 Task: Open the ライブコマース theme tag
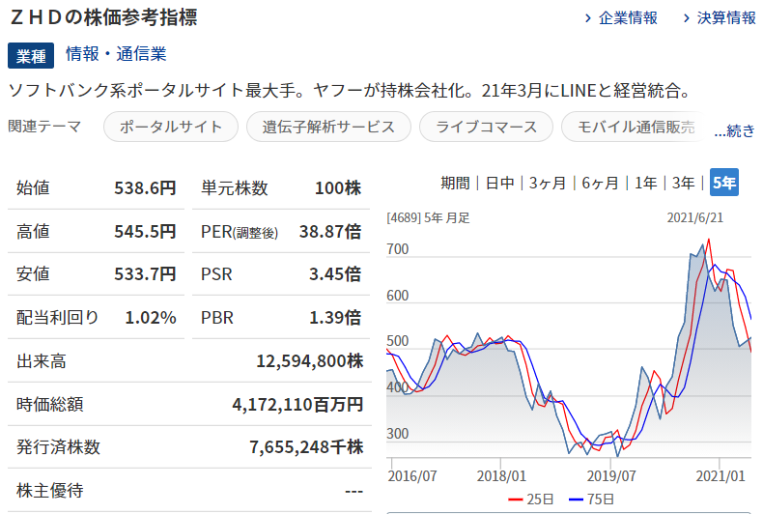[486, 127]
